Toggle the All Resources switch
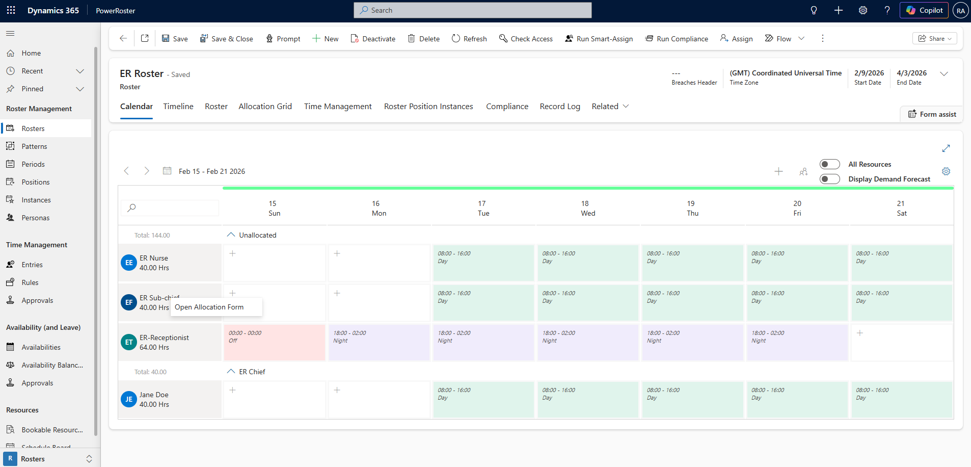The width and height of the screenshot is (971, 467). [829, 164]
